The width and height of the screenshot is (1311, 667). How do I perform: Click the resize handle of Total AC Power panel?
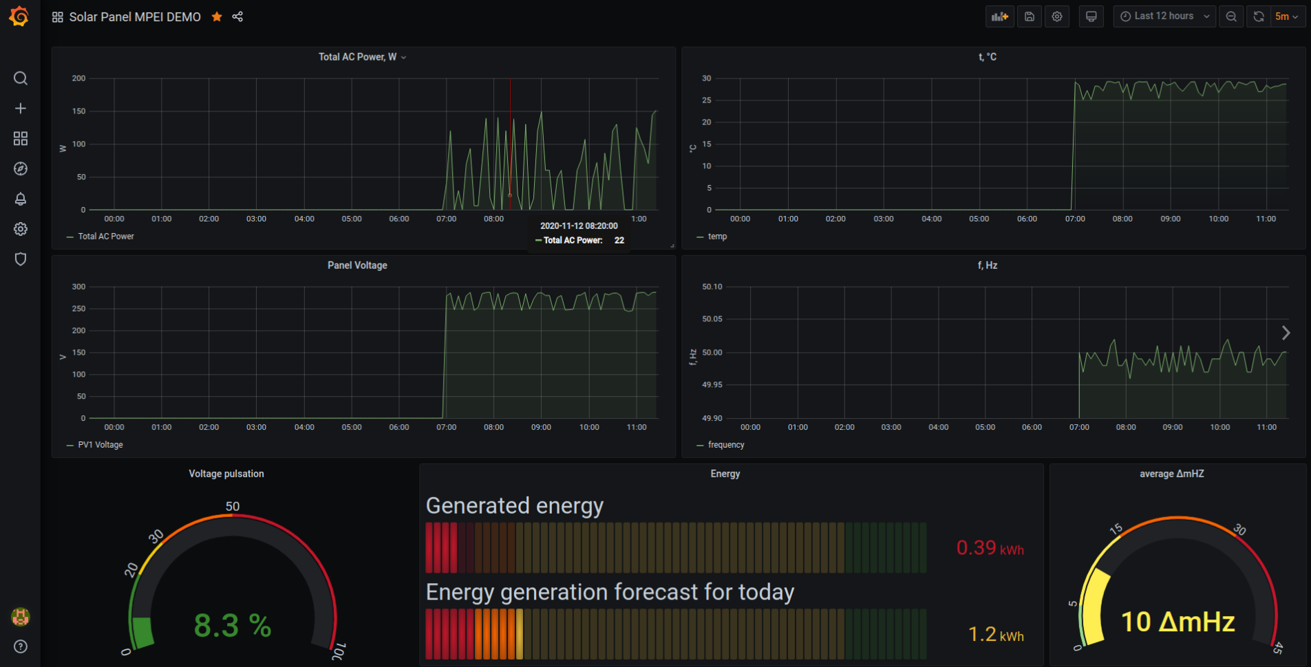click(x=672, y=245)
